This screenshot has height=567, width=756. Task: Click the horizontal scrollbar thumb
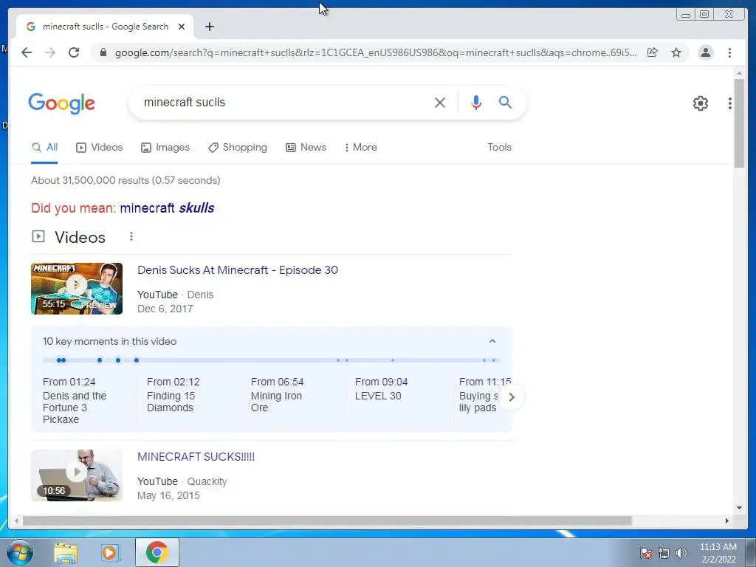pos(327,520)
